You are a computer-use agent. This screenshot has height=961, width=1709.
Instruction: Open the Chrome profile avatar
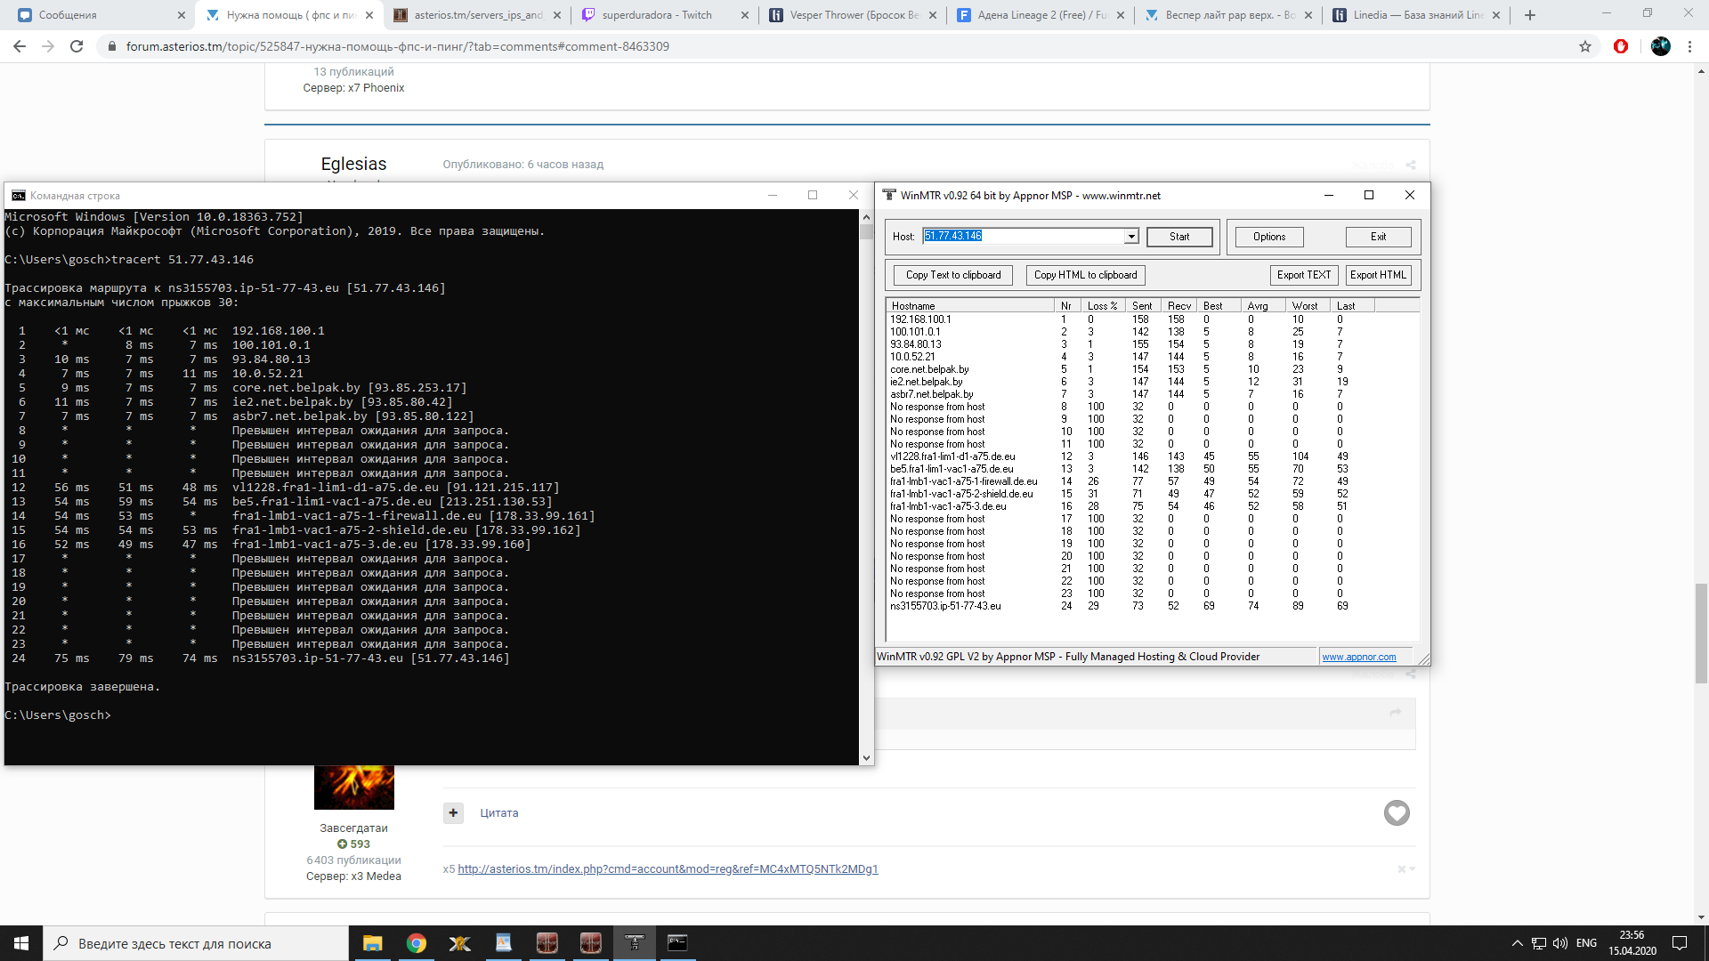coord(1661,46)
